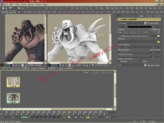Image resolution: width=164 pixels, height=123 pixels.
Task: Enable the Reverse option
Action: coord(119,61)
